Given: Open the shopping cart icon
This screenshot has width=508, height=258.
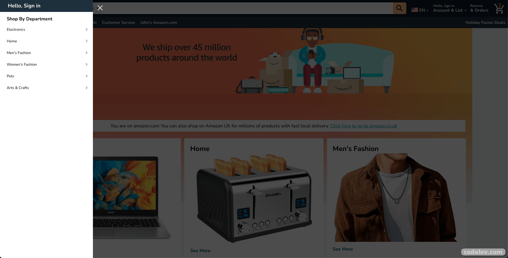Looking at the screenshot, I should (x=499, y=8).
